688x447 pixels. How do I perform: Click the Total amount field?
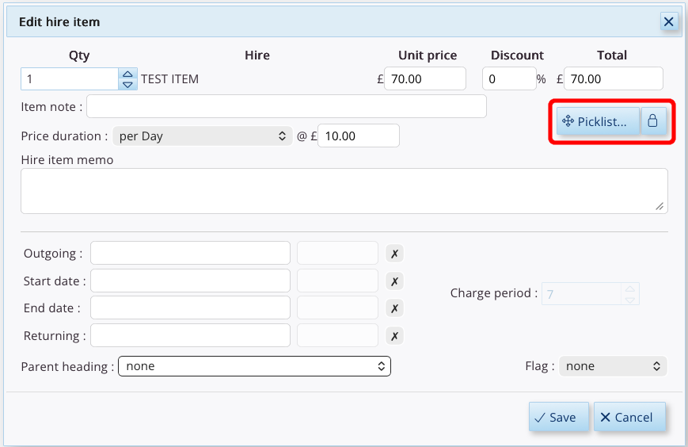[613, 79]
